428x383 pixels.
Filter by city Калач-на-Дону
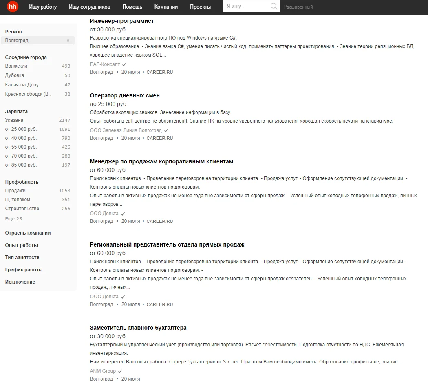click(22, 85)
